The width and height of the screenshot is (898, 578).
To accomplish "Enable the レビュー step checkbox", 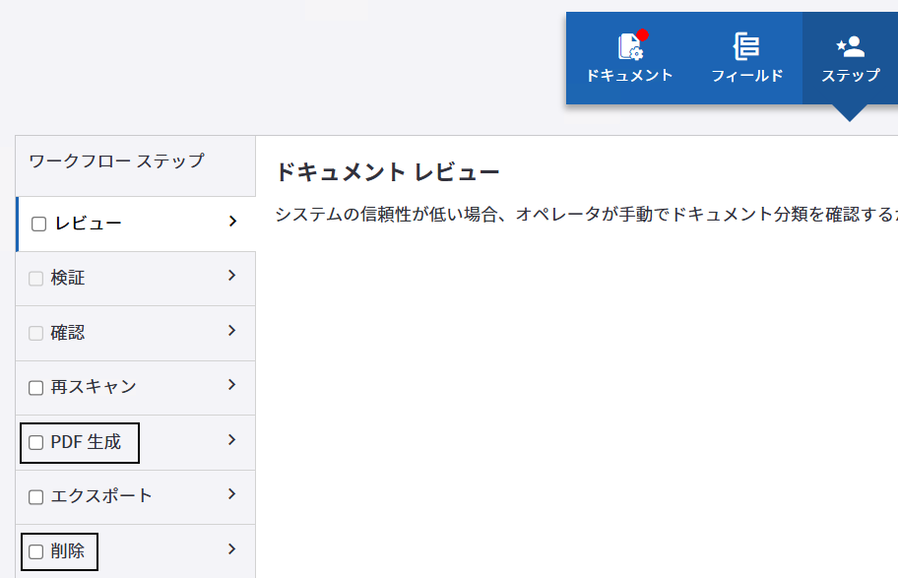I will [x=39, y=224].
